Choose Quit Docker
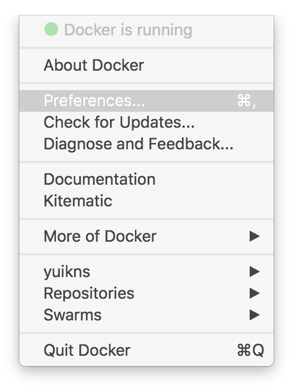This screenshot has height=390, width=293. click(146, 350)
